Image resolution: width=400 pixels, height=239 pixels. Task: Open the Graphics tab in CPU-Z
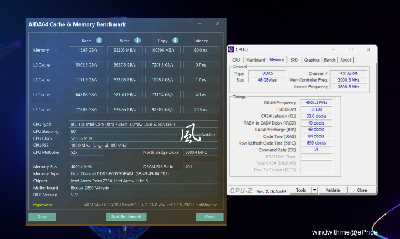tap(312, 60)
